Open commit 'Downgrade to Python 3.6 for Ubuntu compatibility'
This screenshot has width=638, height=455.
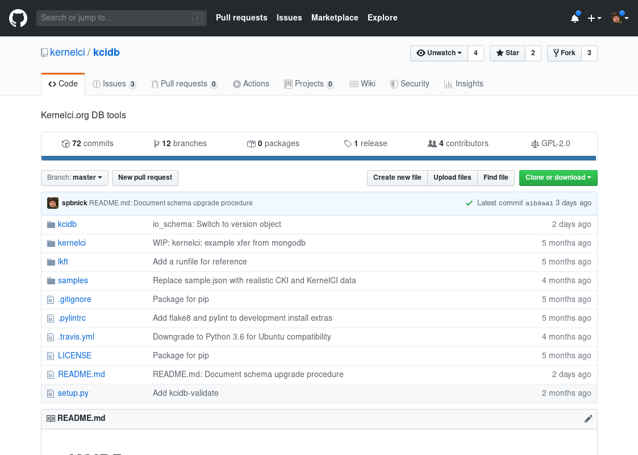click(x=242, y=337)
